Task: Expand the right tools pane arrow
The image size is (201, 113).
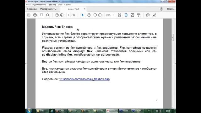Action: click(x=175, y=63)
